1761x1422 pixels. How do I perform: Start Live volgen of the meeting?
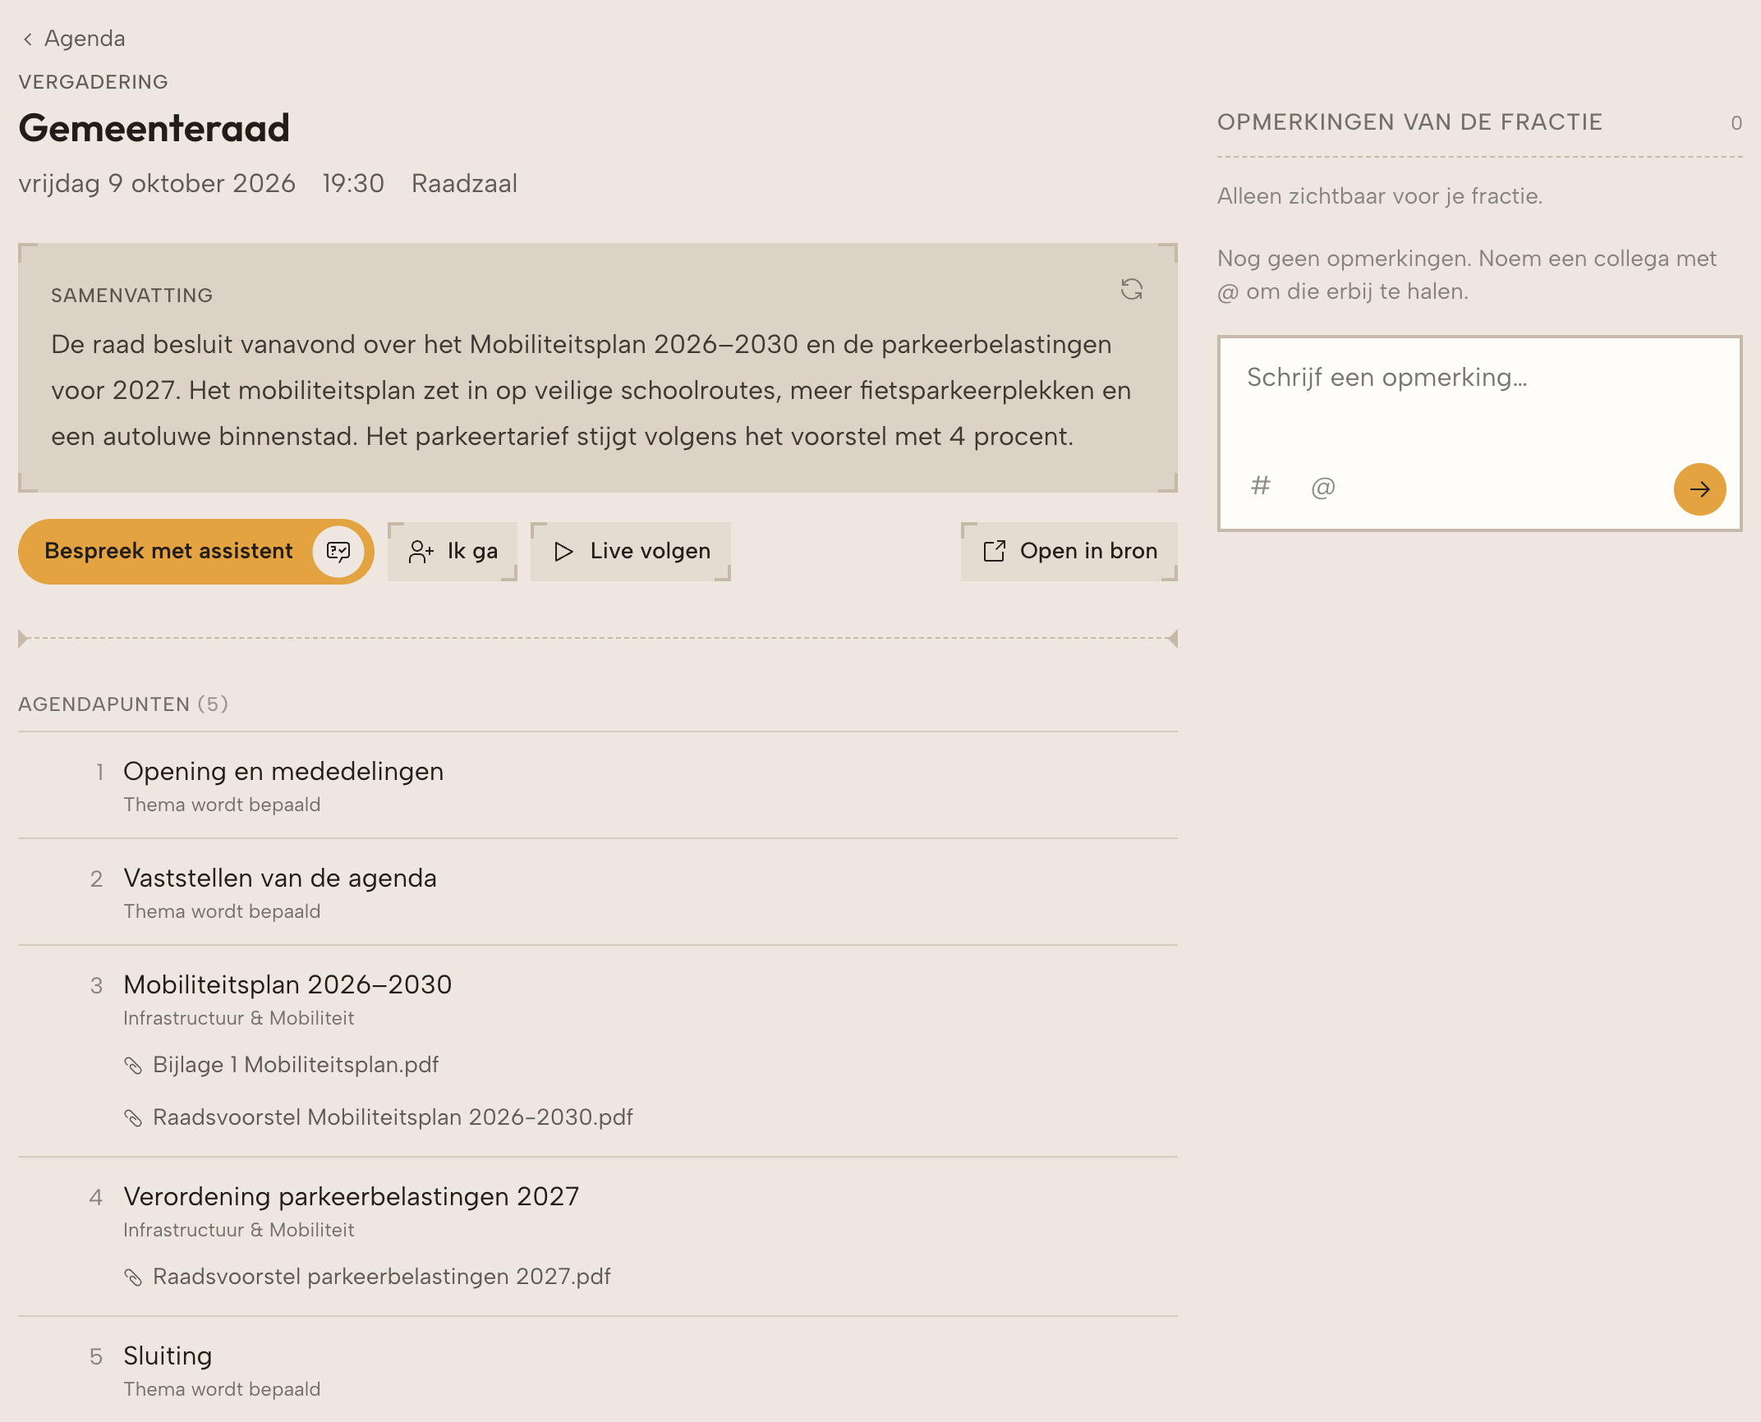point(631,552)
